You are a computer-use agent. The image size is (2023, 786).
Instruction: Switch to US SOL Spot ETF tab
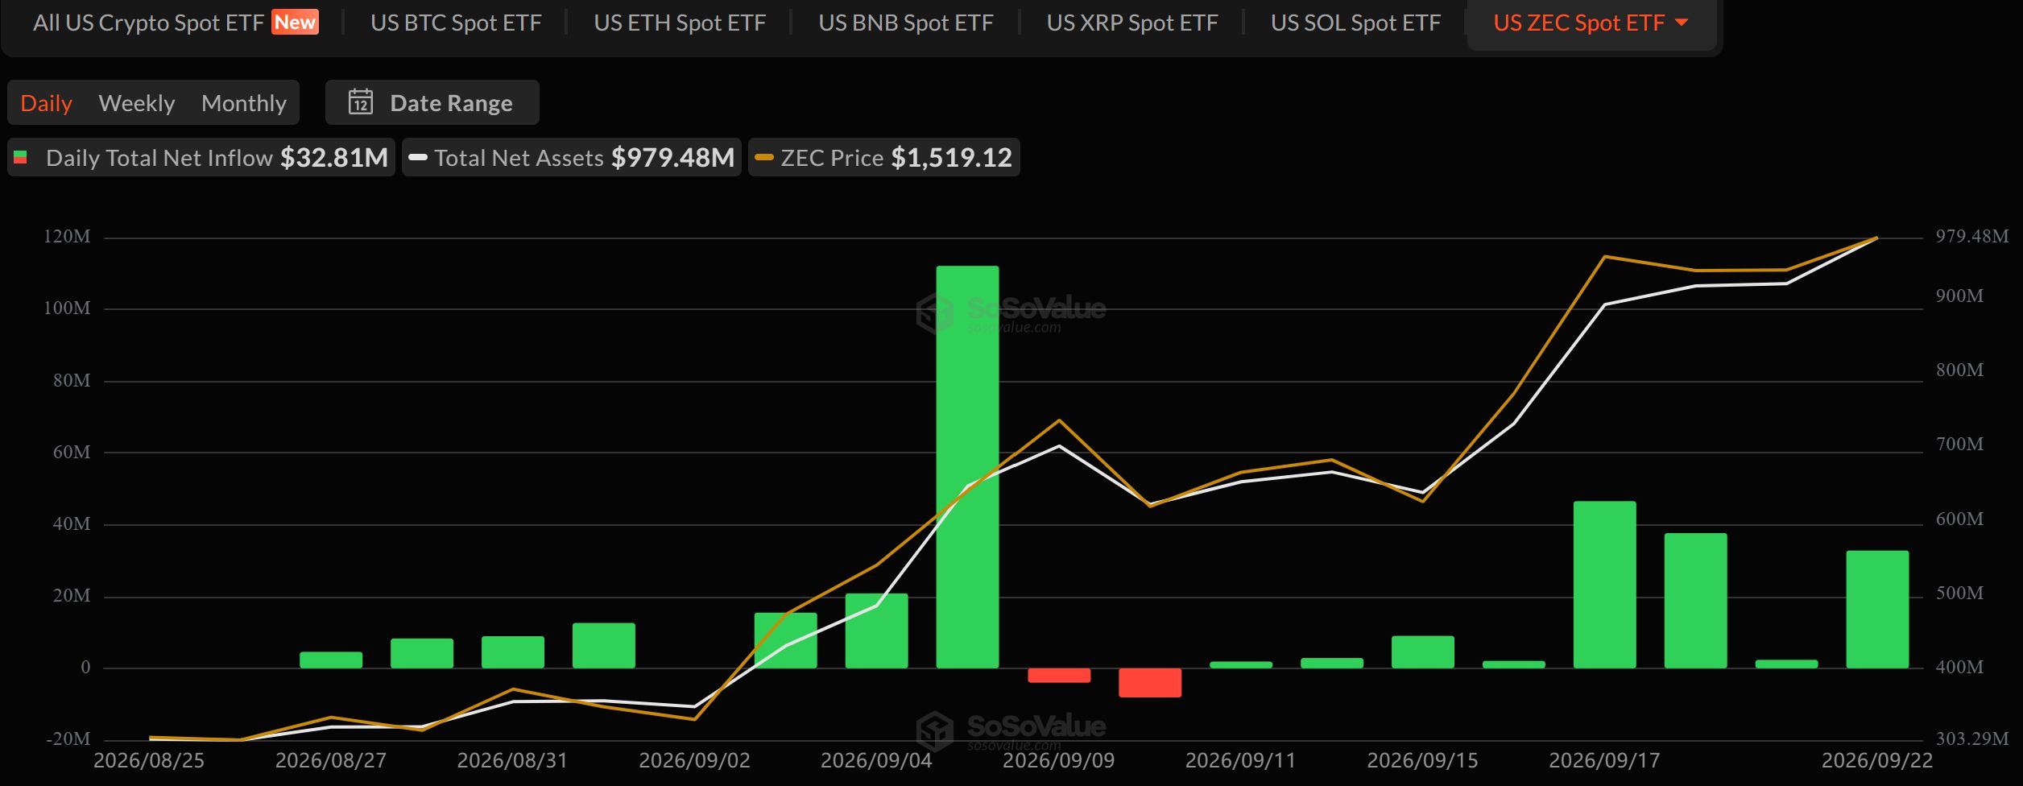[1356, 23]
